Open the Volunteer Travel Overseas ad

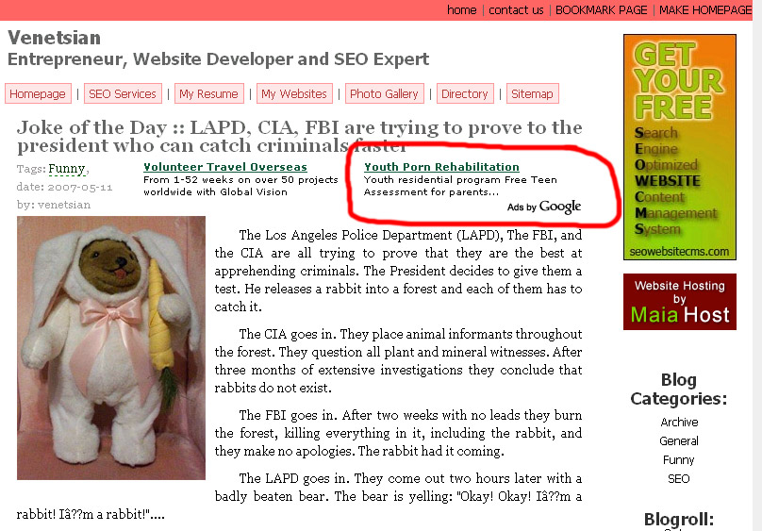[225, 167]
